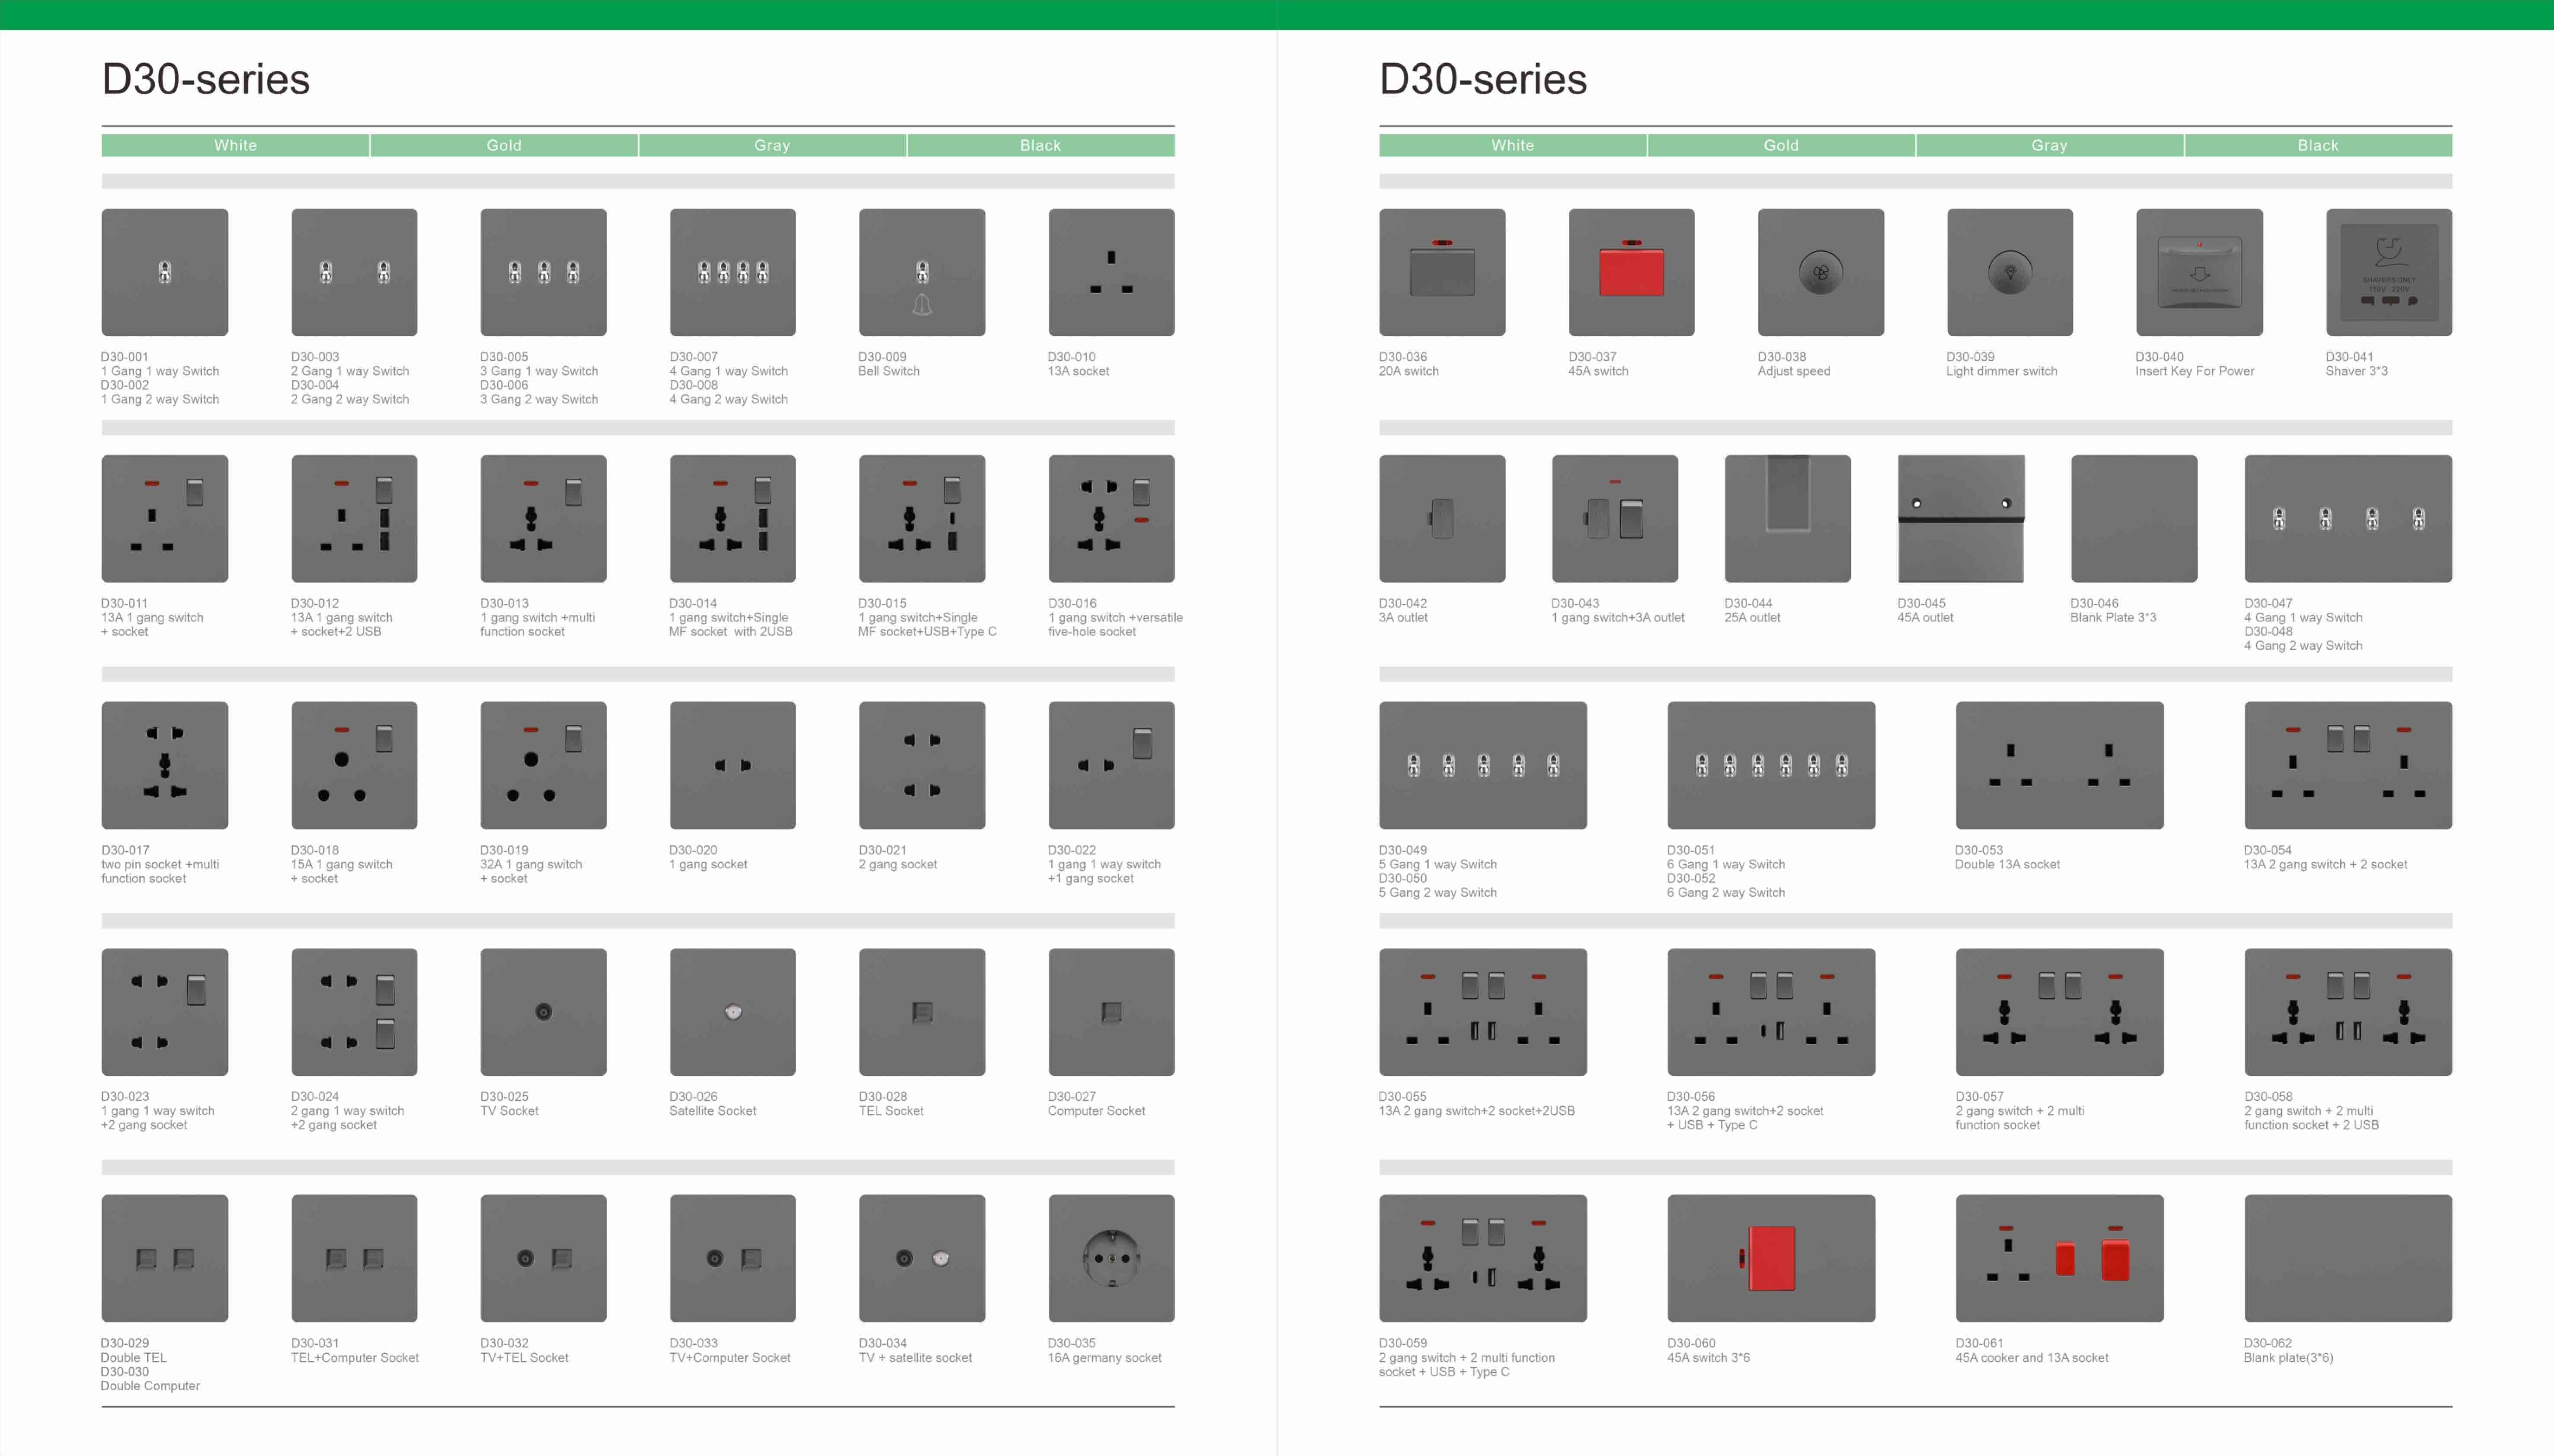Click the TV + satellite socket image
Image resolution: width=2554 pixels, height=1456 pixels.
coord(922,1258)
